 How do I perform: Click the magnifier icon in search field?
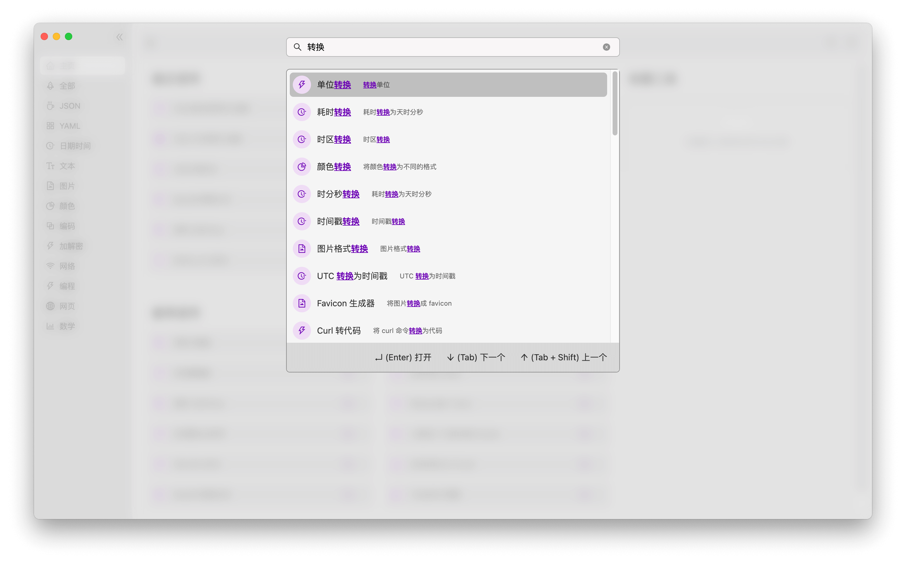(297, 47)
